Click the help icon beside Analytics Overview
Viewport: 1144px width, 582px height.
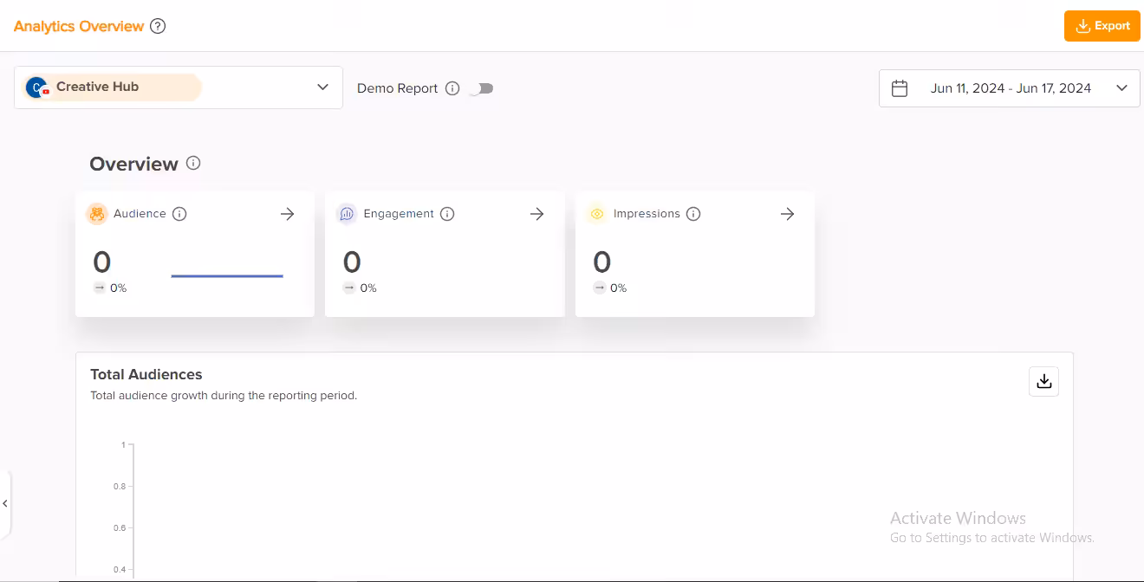pyautogui.click(x=158, y=26)
